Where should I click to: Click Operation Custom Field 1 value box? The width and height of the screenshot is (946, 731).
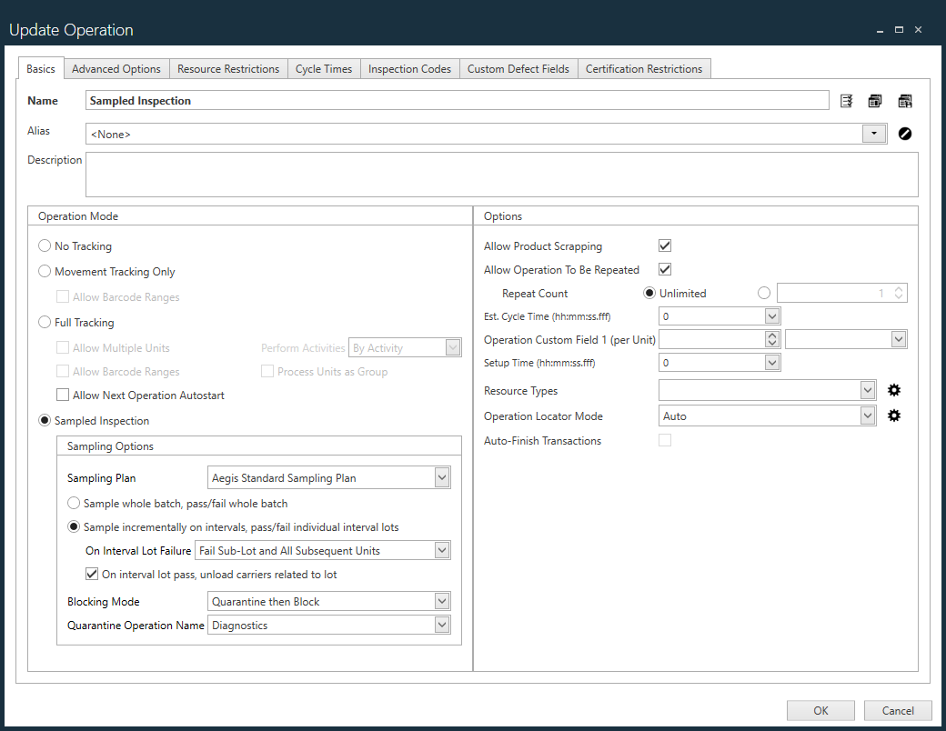click(x=712, y=339)
